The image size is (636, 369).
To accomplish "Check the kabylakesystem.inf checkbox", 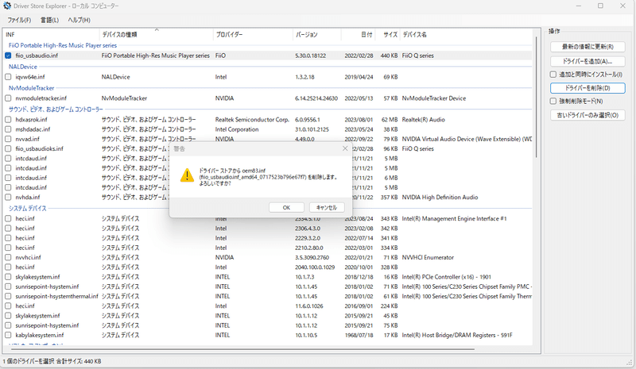I will click(x=8, y=335).
